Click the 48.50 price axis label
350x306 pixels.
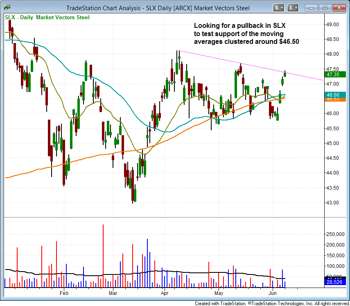[x=332, y=39]
